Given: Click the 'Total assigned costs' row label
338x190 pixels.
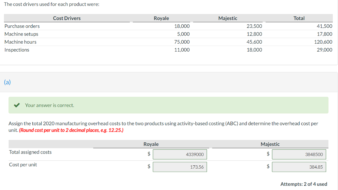Looking at the screenshot, I should 30,152.
